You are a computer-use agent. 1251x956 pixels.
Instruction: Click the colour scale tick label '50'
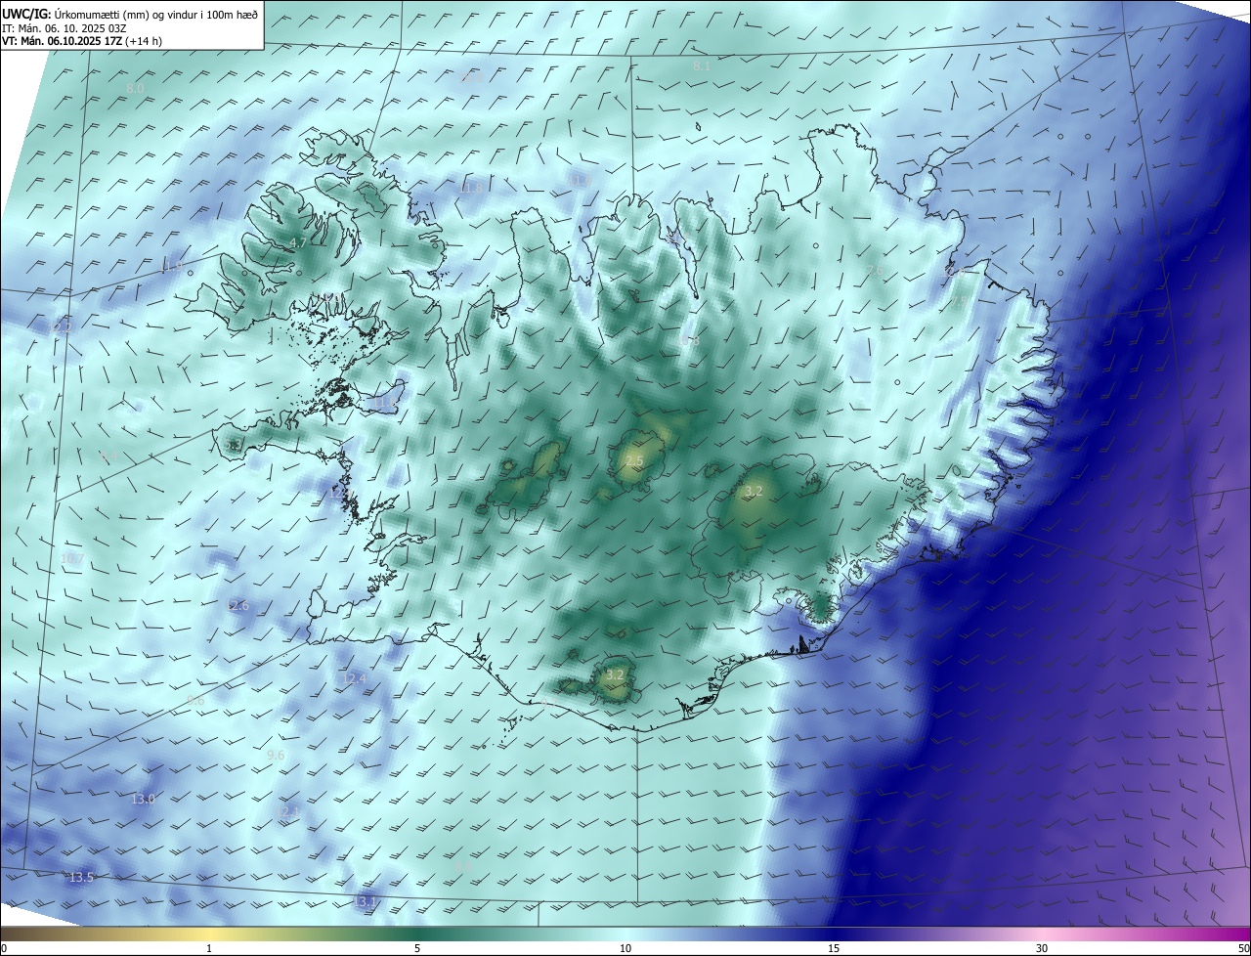tap(1243, 948)
